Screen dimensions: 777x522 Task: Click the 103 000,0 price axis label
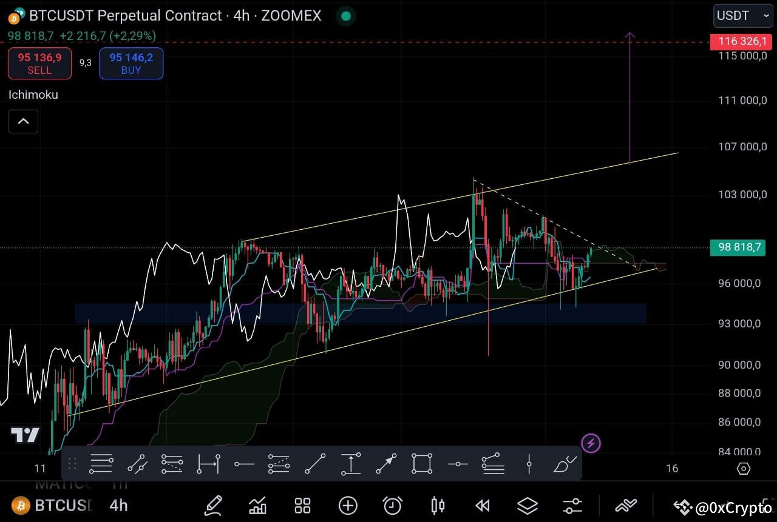[743, 195]
